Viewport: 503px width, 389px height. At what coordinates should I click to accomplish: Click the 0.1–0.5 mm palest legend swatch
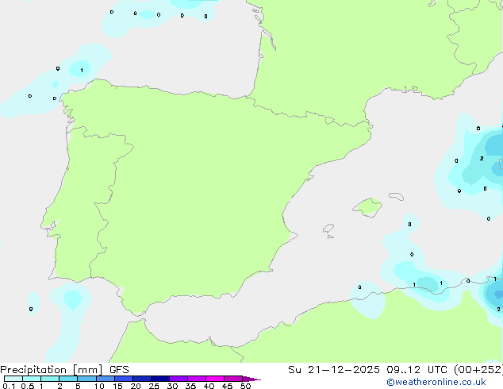[13, 379]
